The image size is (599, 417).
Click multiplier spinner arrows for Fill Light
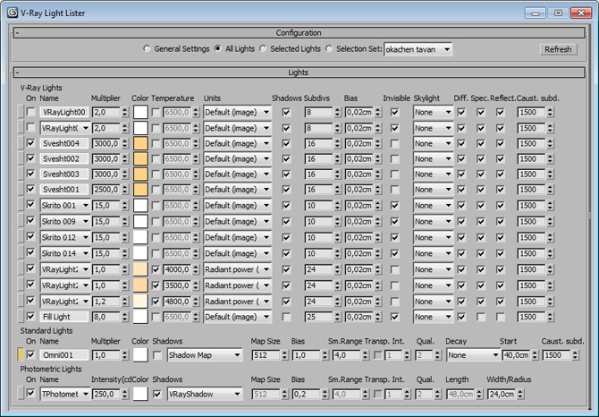click(125, 317)
